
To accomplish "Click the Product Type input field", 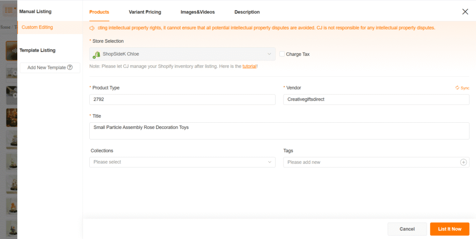I will click(x=182, y=100).
